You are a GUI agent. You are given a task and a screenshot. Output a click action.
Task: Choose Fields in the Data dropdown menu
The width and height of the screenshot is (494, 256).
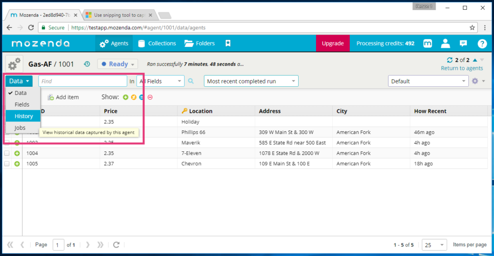click(x=22, y=105)
